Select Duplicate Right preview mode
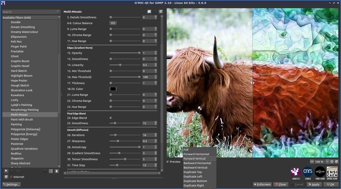 pyautogui.click(x=200, y=186)
